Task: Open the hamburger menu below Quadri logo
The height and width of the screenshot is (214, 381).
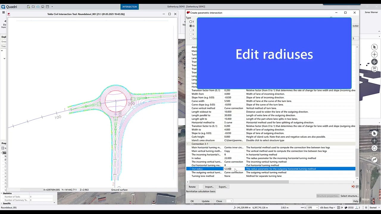Action: point(3,12)
